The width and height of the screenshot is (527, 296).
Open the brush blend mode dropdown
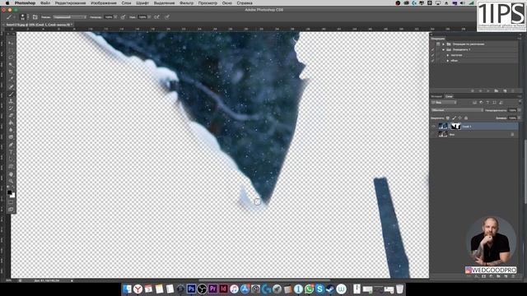[x=69, y=16]
